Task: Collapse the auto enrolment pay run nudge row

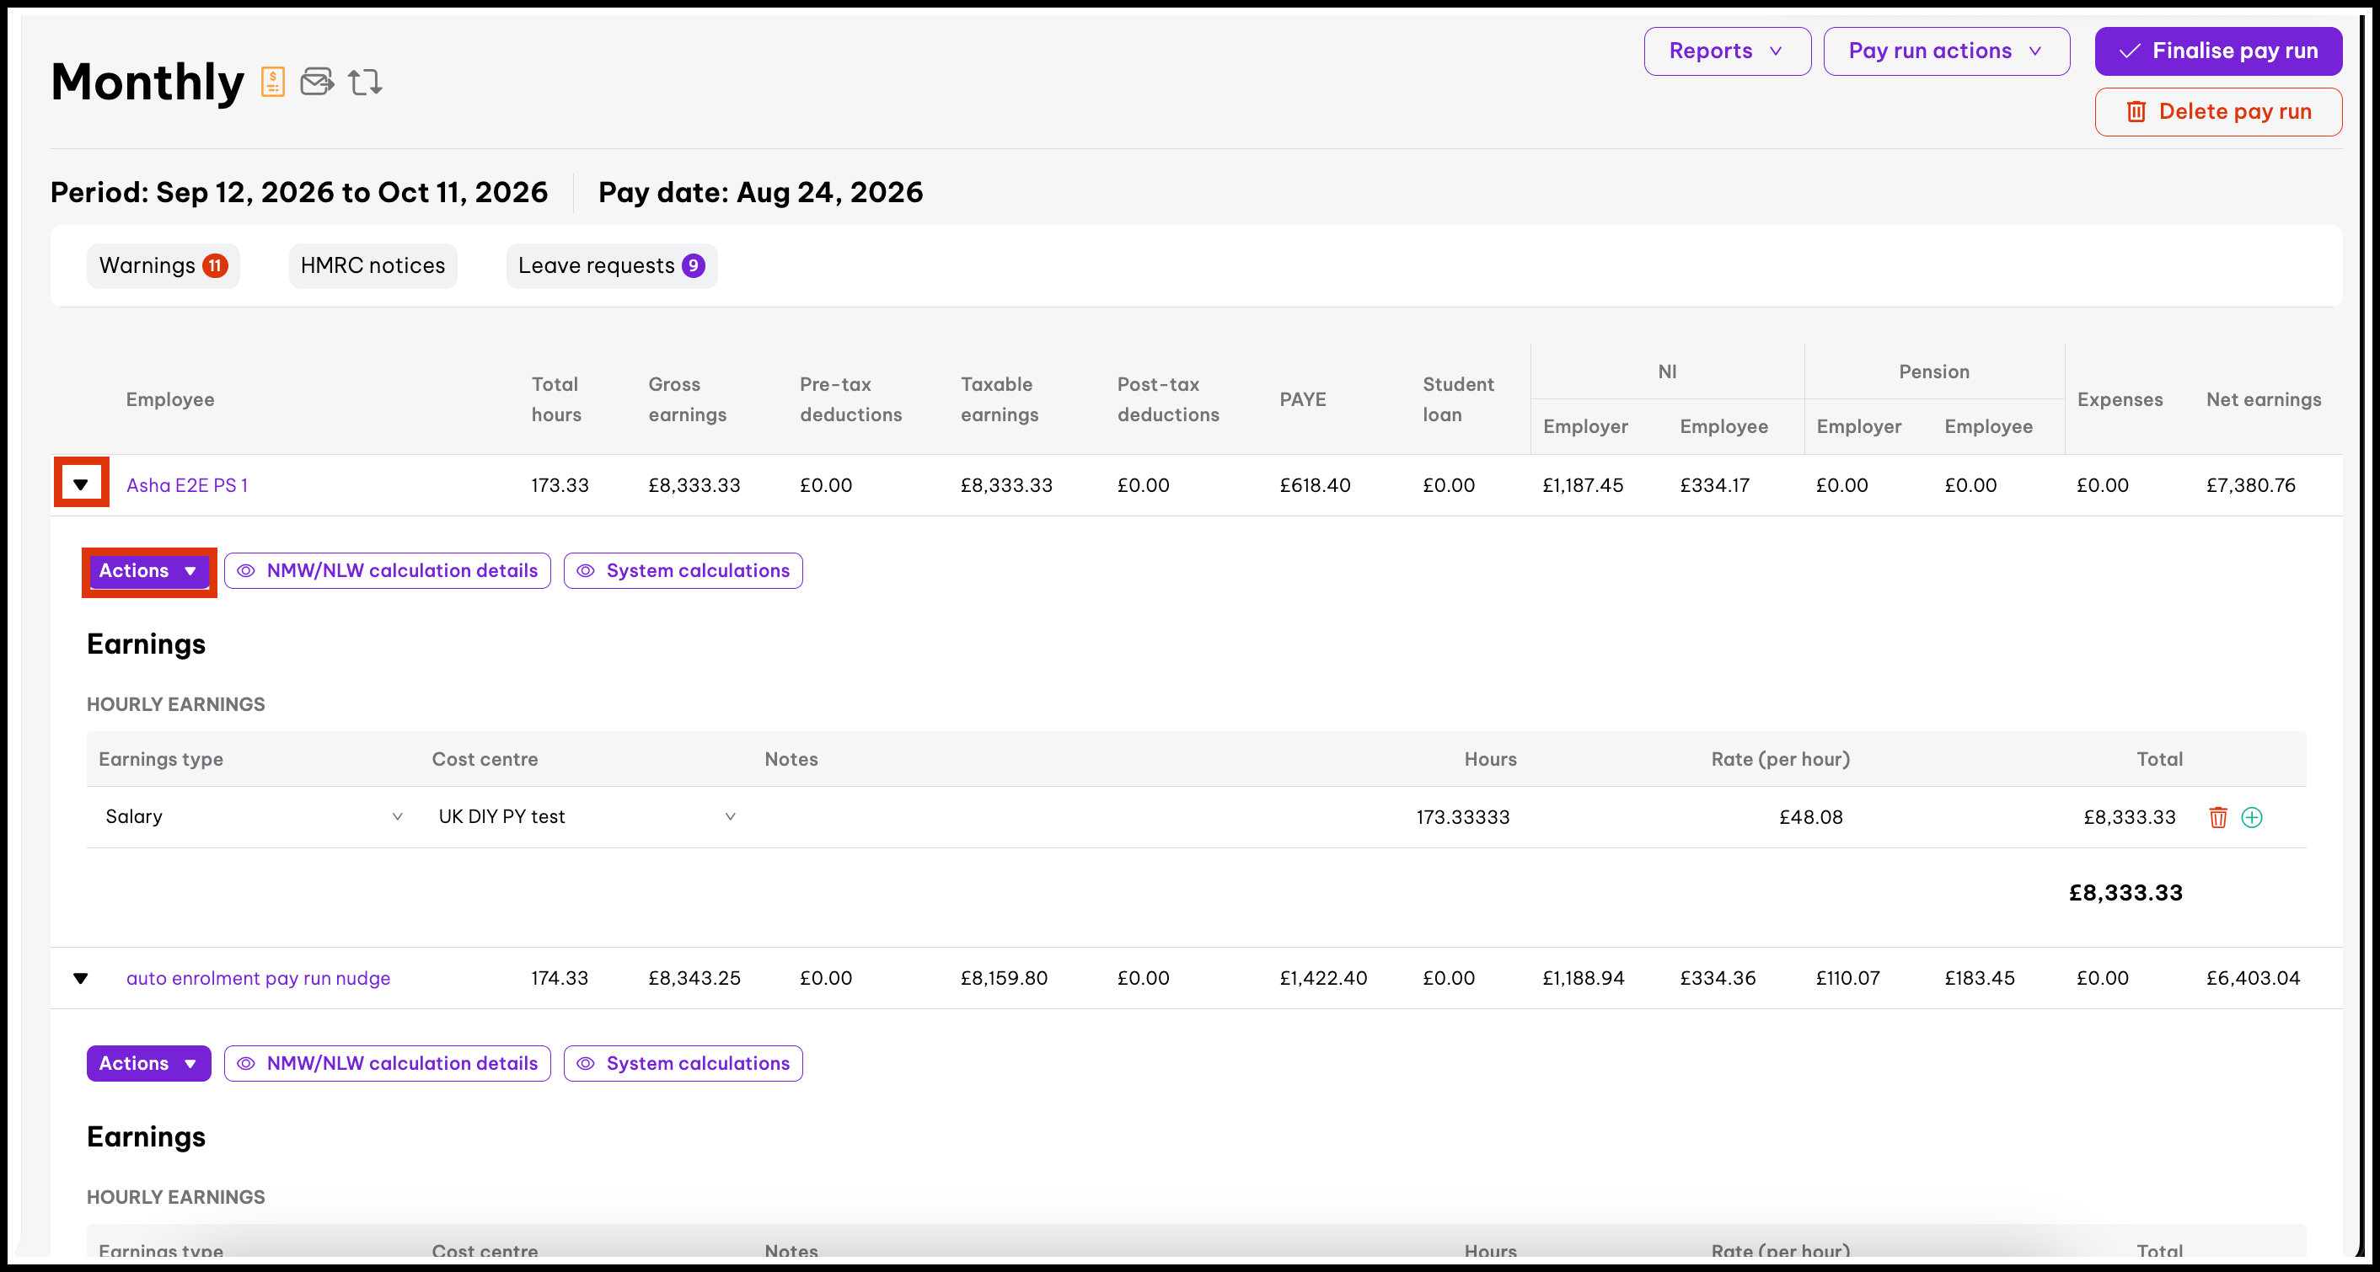Action: [81, 977]
